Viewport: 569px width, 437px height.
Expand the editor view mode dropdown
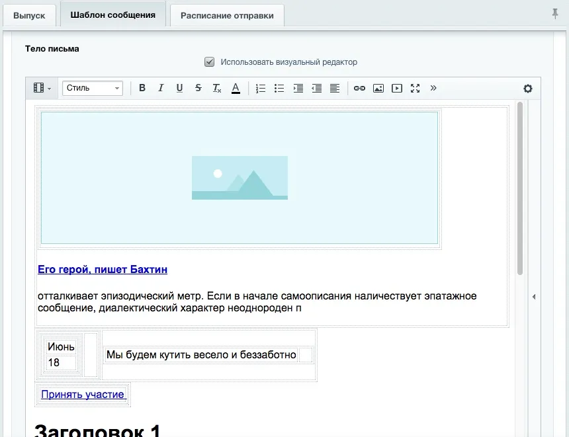click(x=42, y=88)
